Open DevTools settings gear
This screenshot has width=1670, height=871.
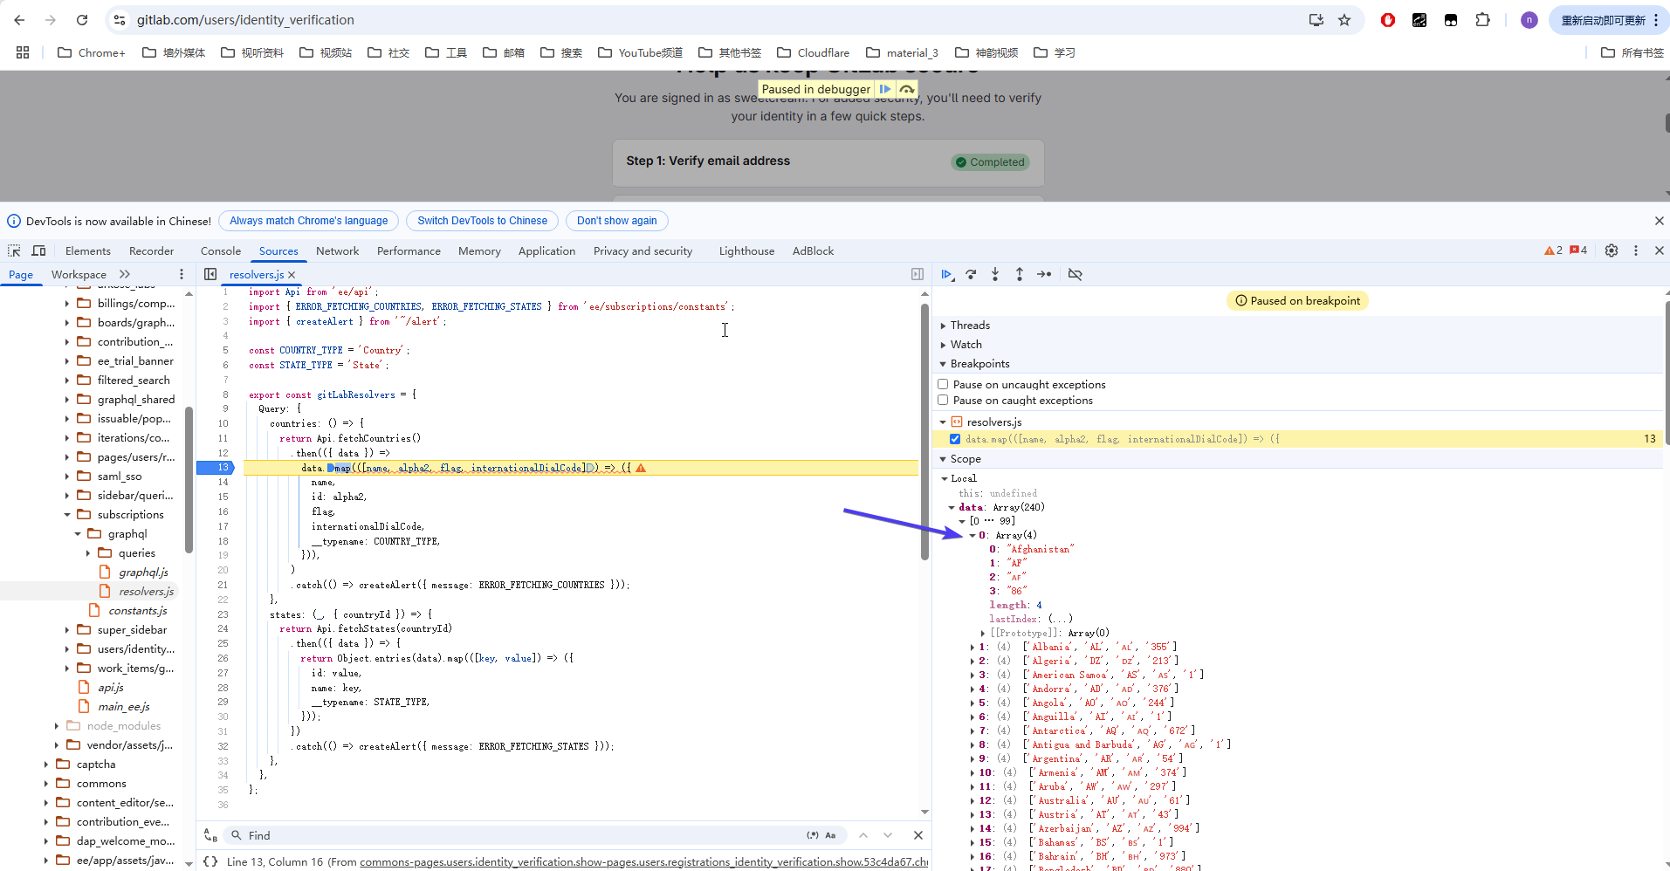tap(1612, 250)
